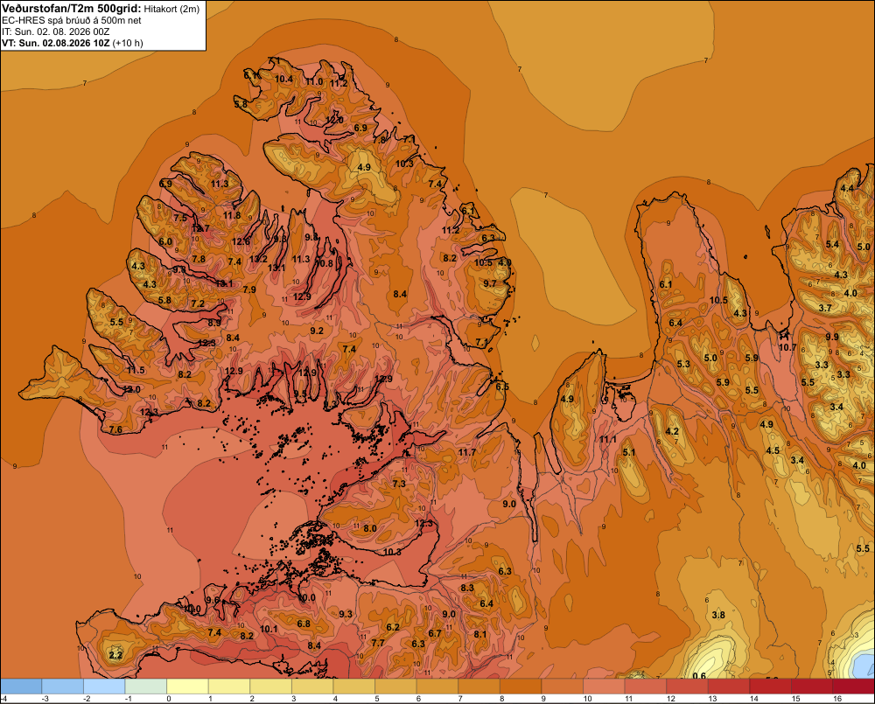The height and width of the screenshot is (704, 875).
Task: Pick the legend swatch between 4 and 5
Action: tap(354, 687)
